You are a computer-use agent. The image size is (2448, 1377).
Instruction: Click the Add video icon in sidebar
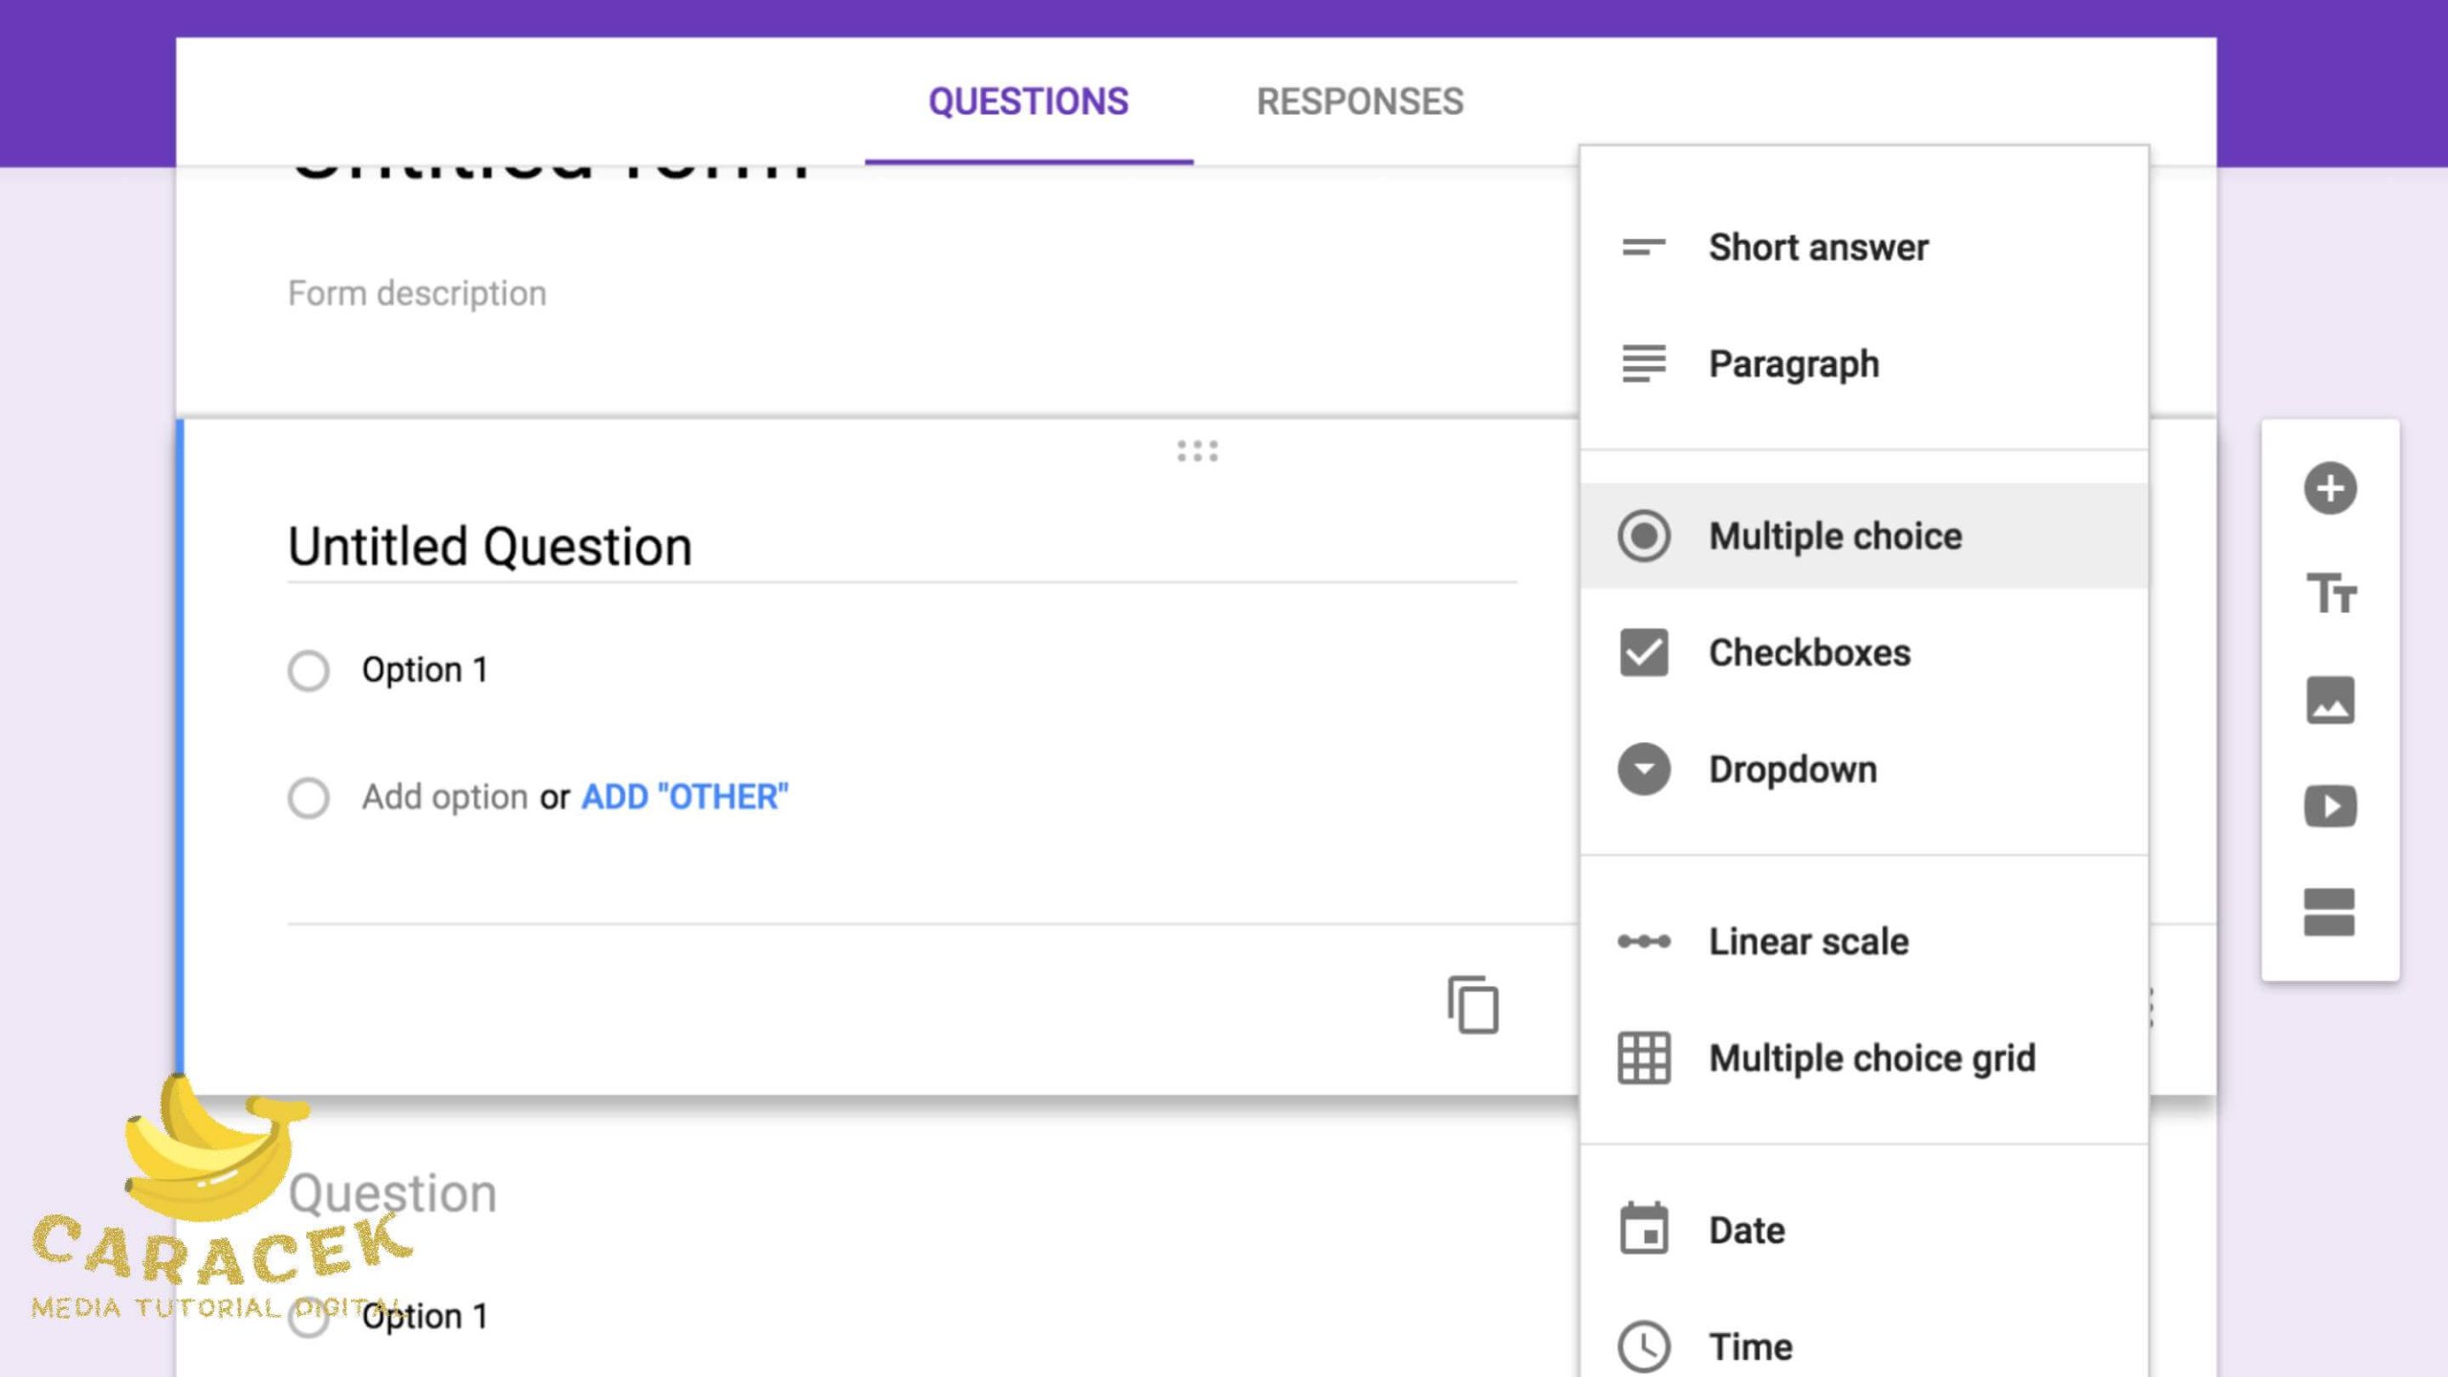tap(2329, 806)
